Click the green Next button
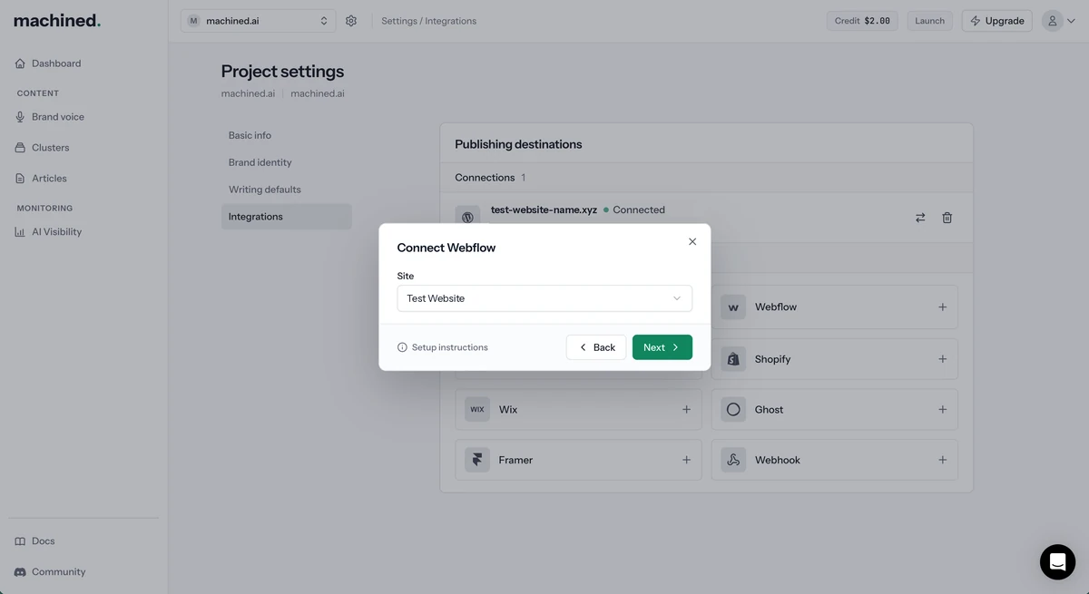This screenshot has height=594, width=1089. (x=662, y=347)
